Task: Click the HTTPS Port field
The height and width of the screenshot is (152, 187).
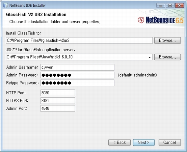Action: (x=58, y=101)
